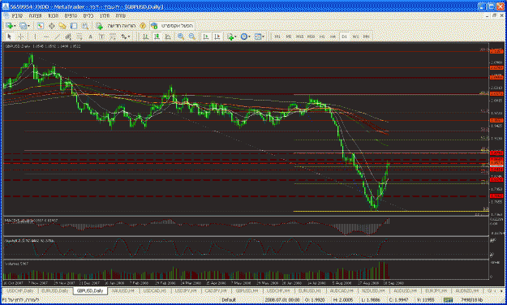Open the חלון (Window) menu
This screenshot has width=507, height=305.
tap(105, 16)
